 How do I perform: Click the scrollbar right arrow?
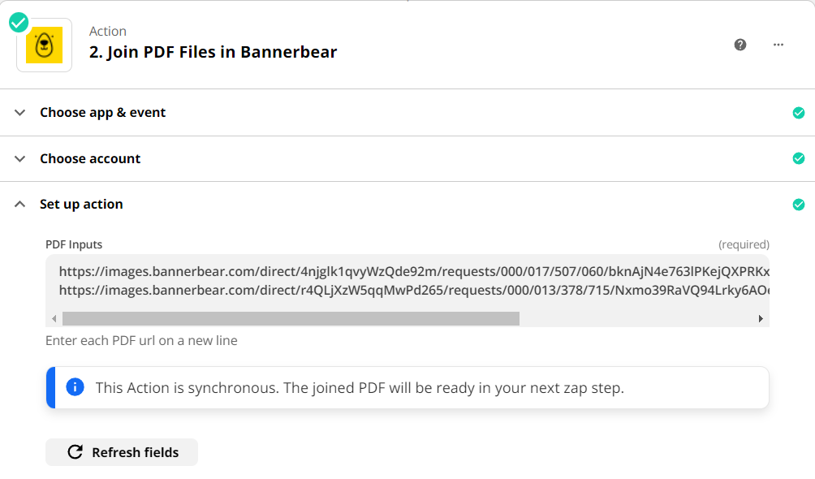click(761, 319)
